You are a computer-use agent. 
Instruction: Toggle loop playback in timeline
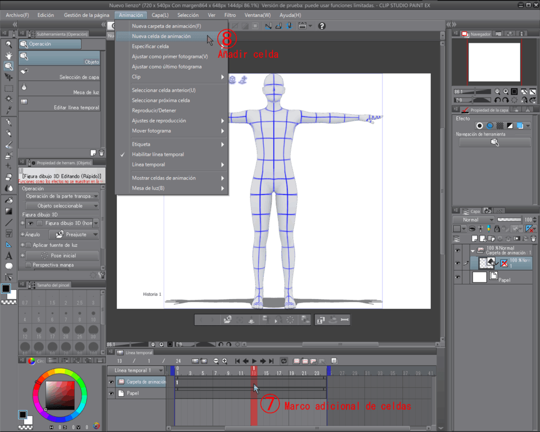click(x=284, y=361)
